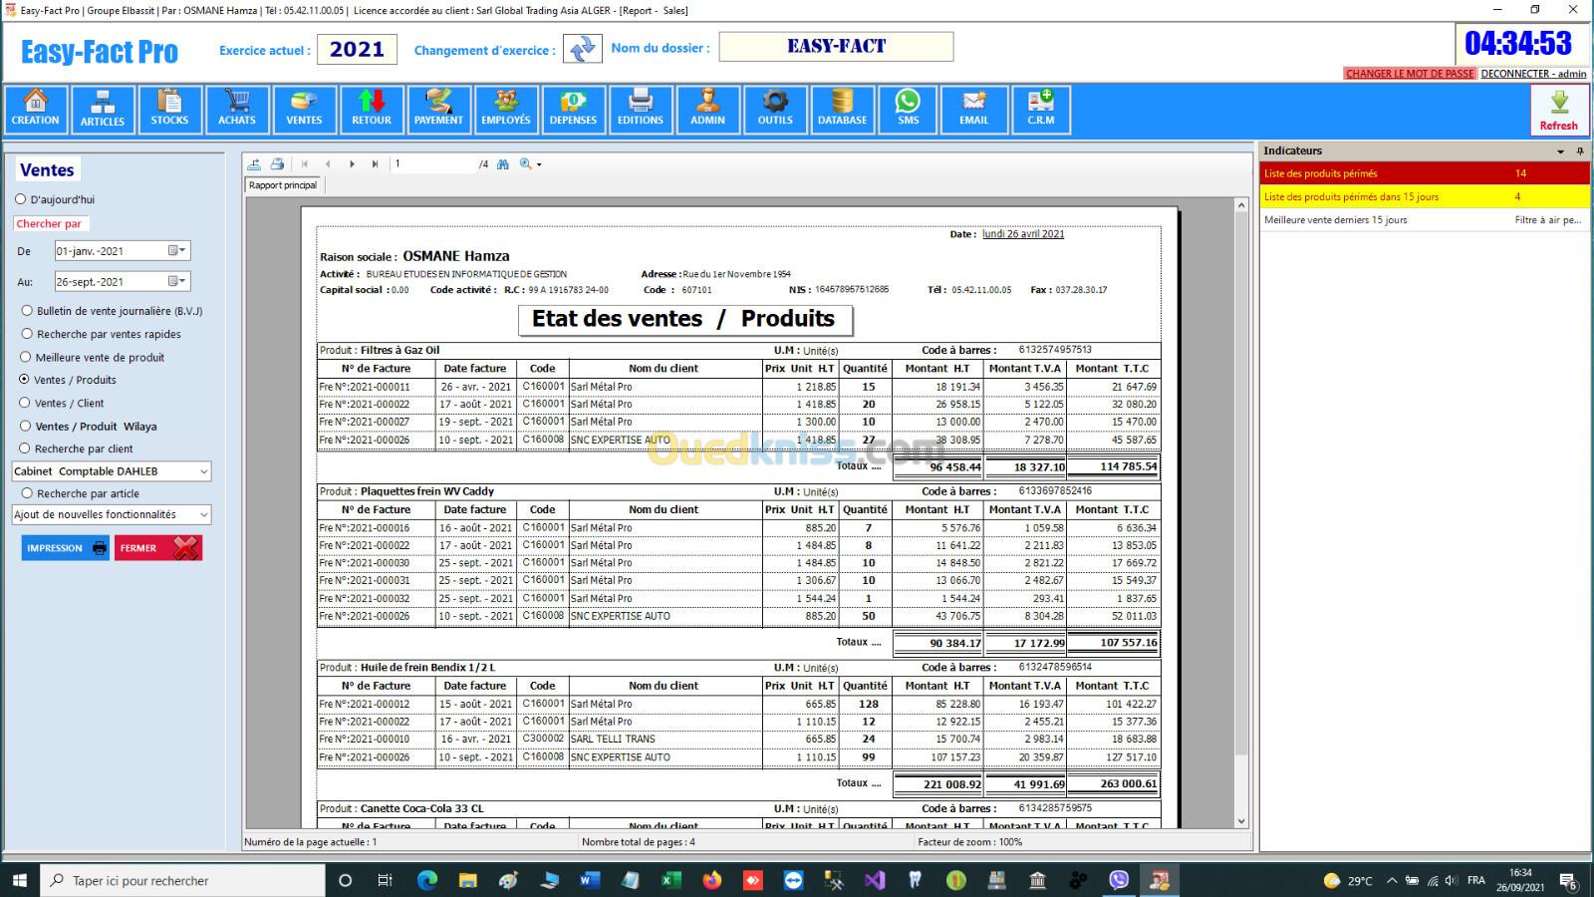Click the DATABASE icon in toolbar

point(842,109)
